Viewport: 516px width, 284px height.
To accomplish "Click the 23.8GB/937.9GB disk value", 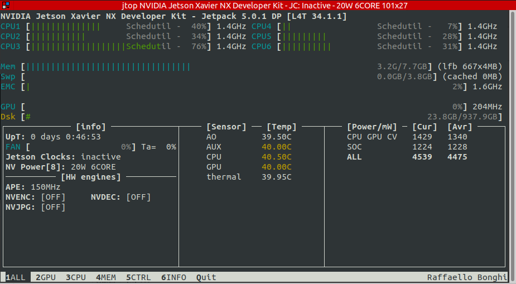I will tap(462, 117).
